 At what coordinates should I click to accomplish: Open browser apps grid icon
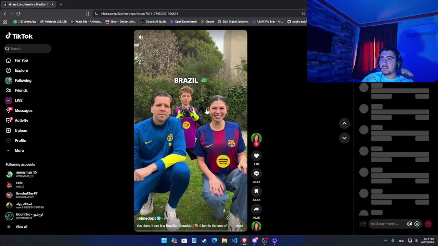tap(5, 22)
